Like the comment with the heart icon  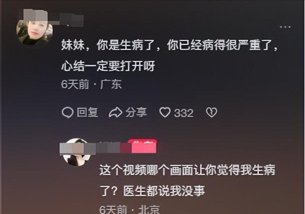tap(165, 112)
